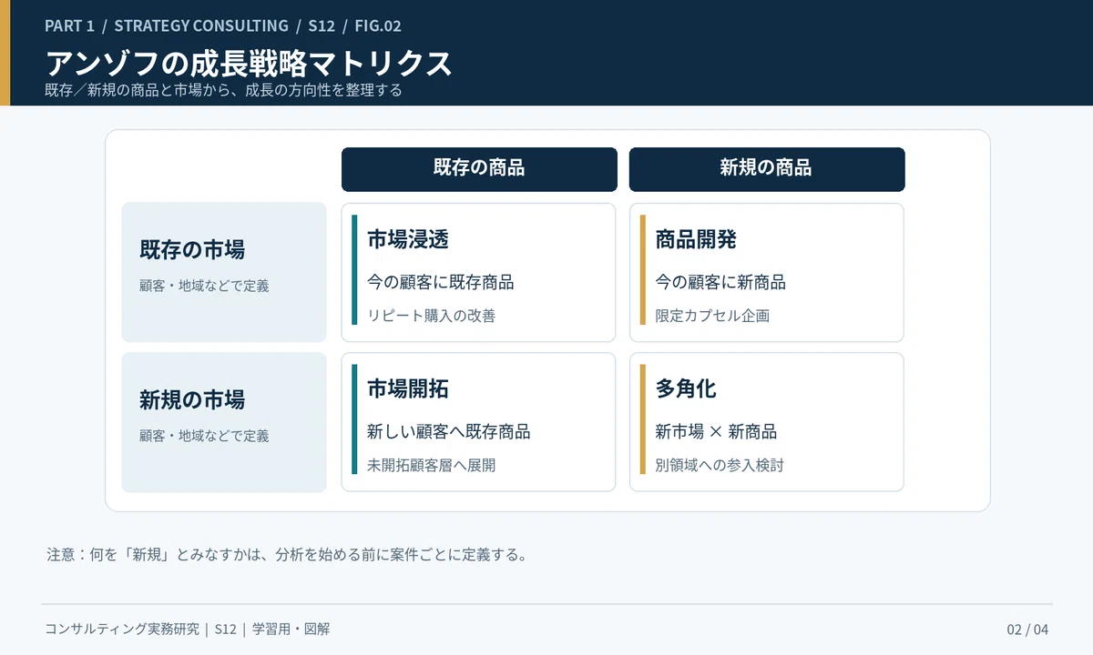
Task: Click the example "限定カプセル企画"
Action: [x=712, y=316]
